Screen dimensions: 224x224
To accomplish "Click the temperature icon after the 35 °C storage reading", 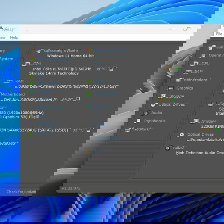I will [x=90, y=130].
